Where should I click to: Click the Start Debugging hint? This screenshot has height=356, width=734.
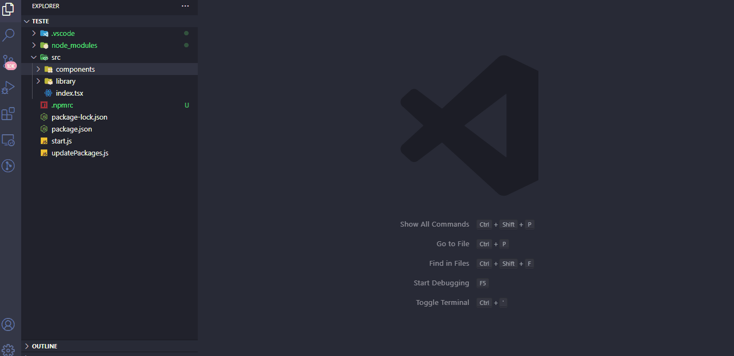[x=441, y=283]
